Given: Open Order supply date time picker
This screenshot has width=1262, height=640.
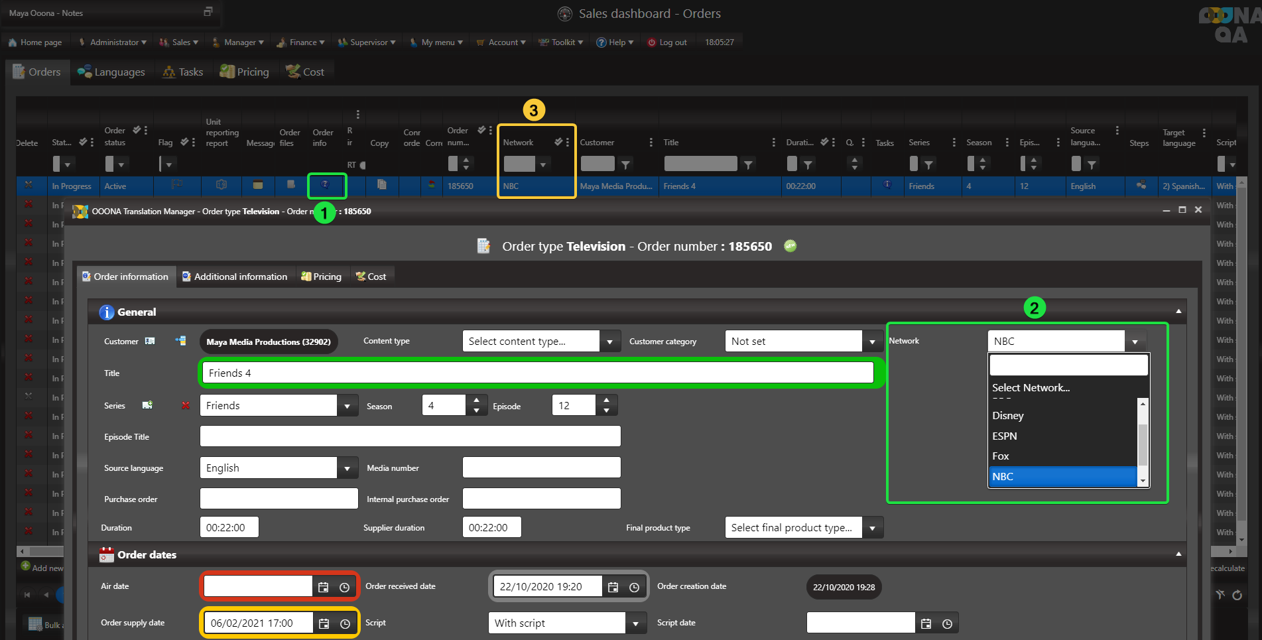Looking at the screenshot, I should pos(345,623).
